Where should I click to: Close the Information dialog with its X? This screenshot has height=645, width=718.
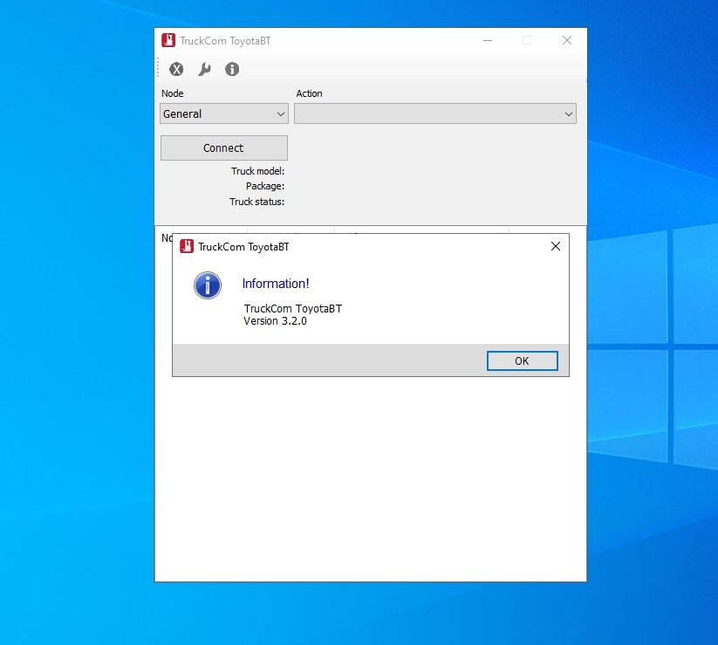[556, 246]
